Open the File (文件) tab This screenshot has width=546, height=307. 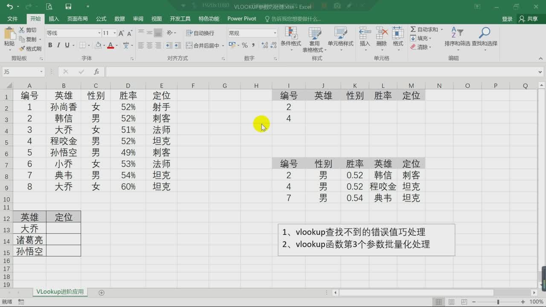[12, 19]
